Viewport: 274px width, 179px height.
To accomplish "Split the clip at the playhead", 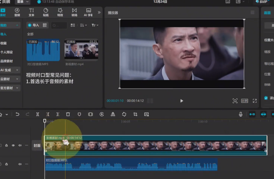I will (38, 114).
